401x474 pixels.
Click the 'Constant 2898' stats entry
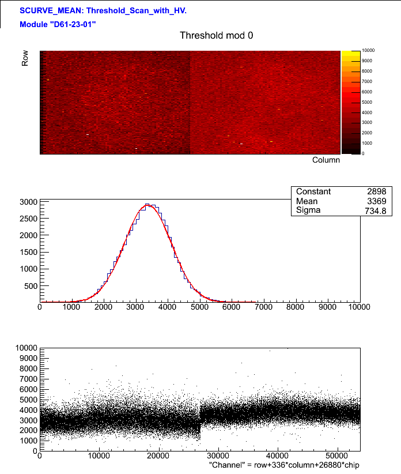(341, 191)
